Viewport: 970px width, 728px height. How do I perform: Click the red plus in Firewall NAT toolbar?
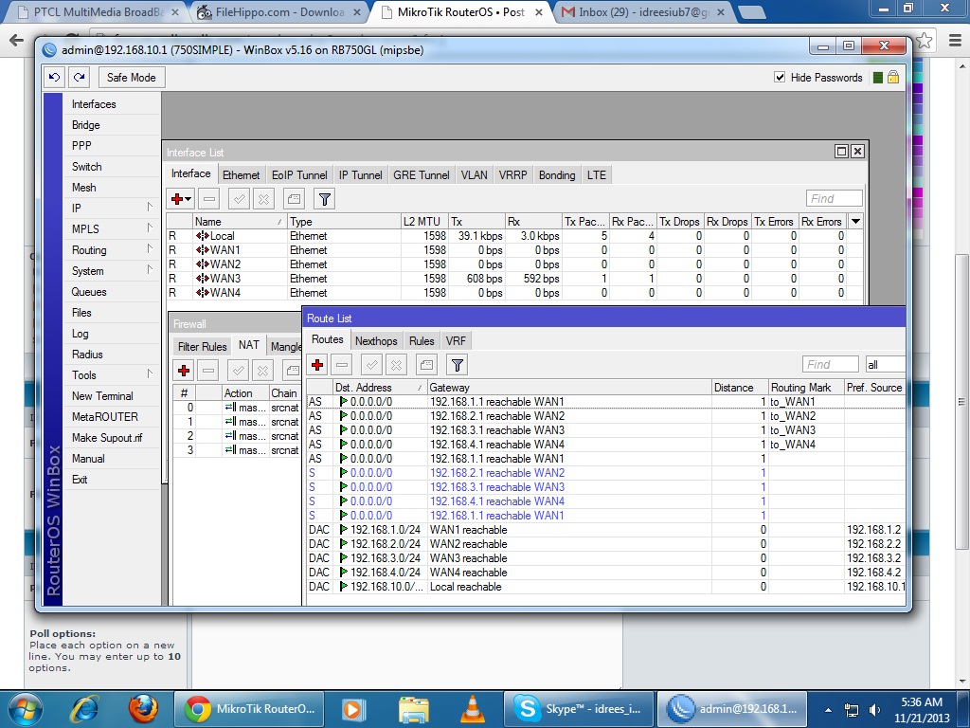pos(184,371)
